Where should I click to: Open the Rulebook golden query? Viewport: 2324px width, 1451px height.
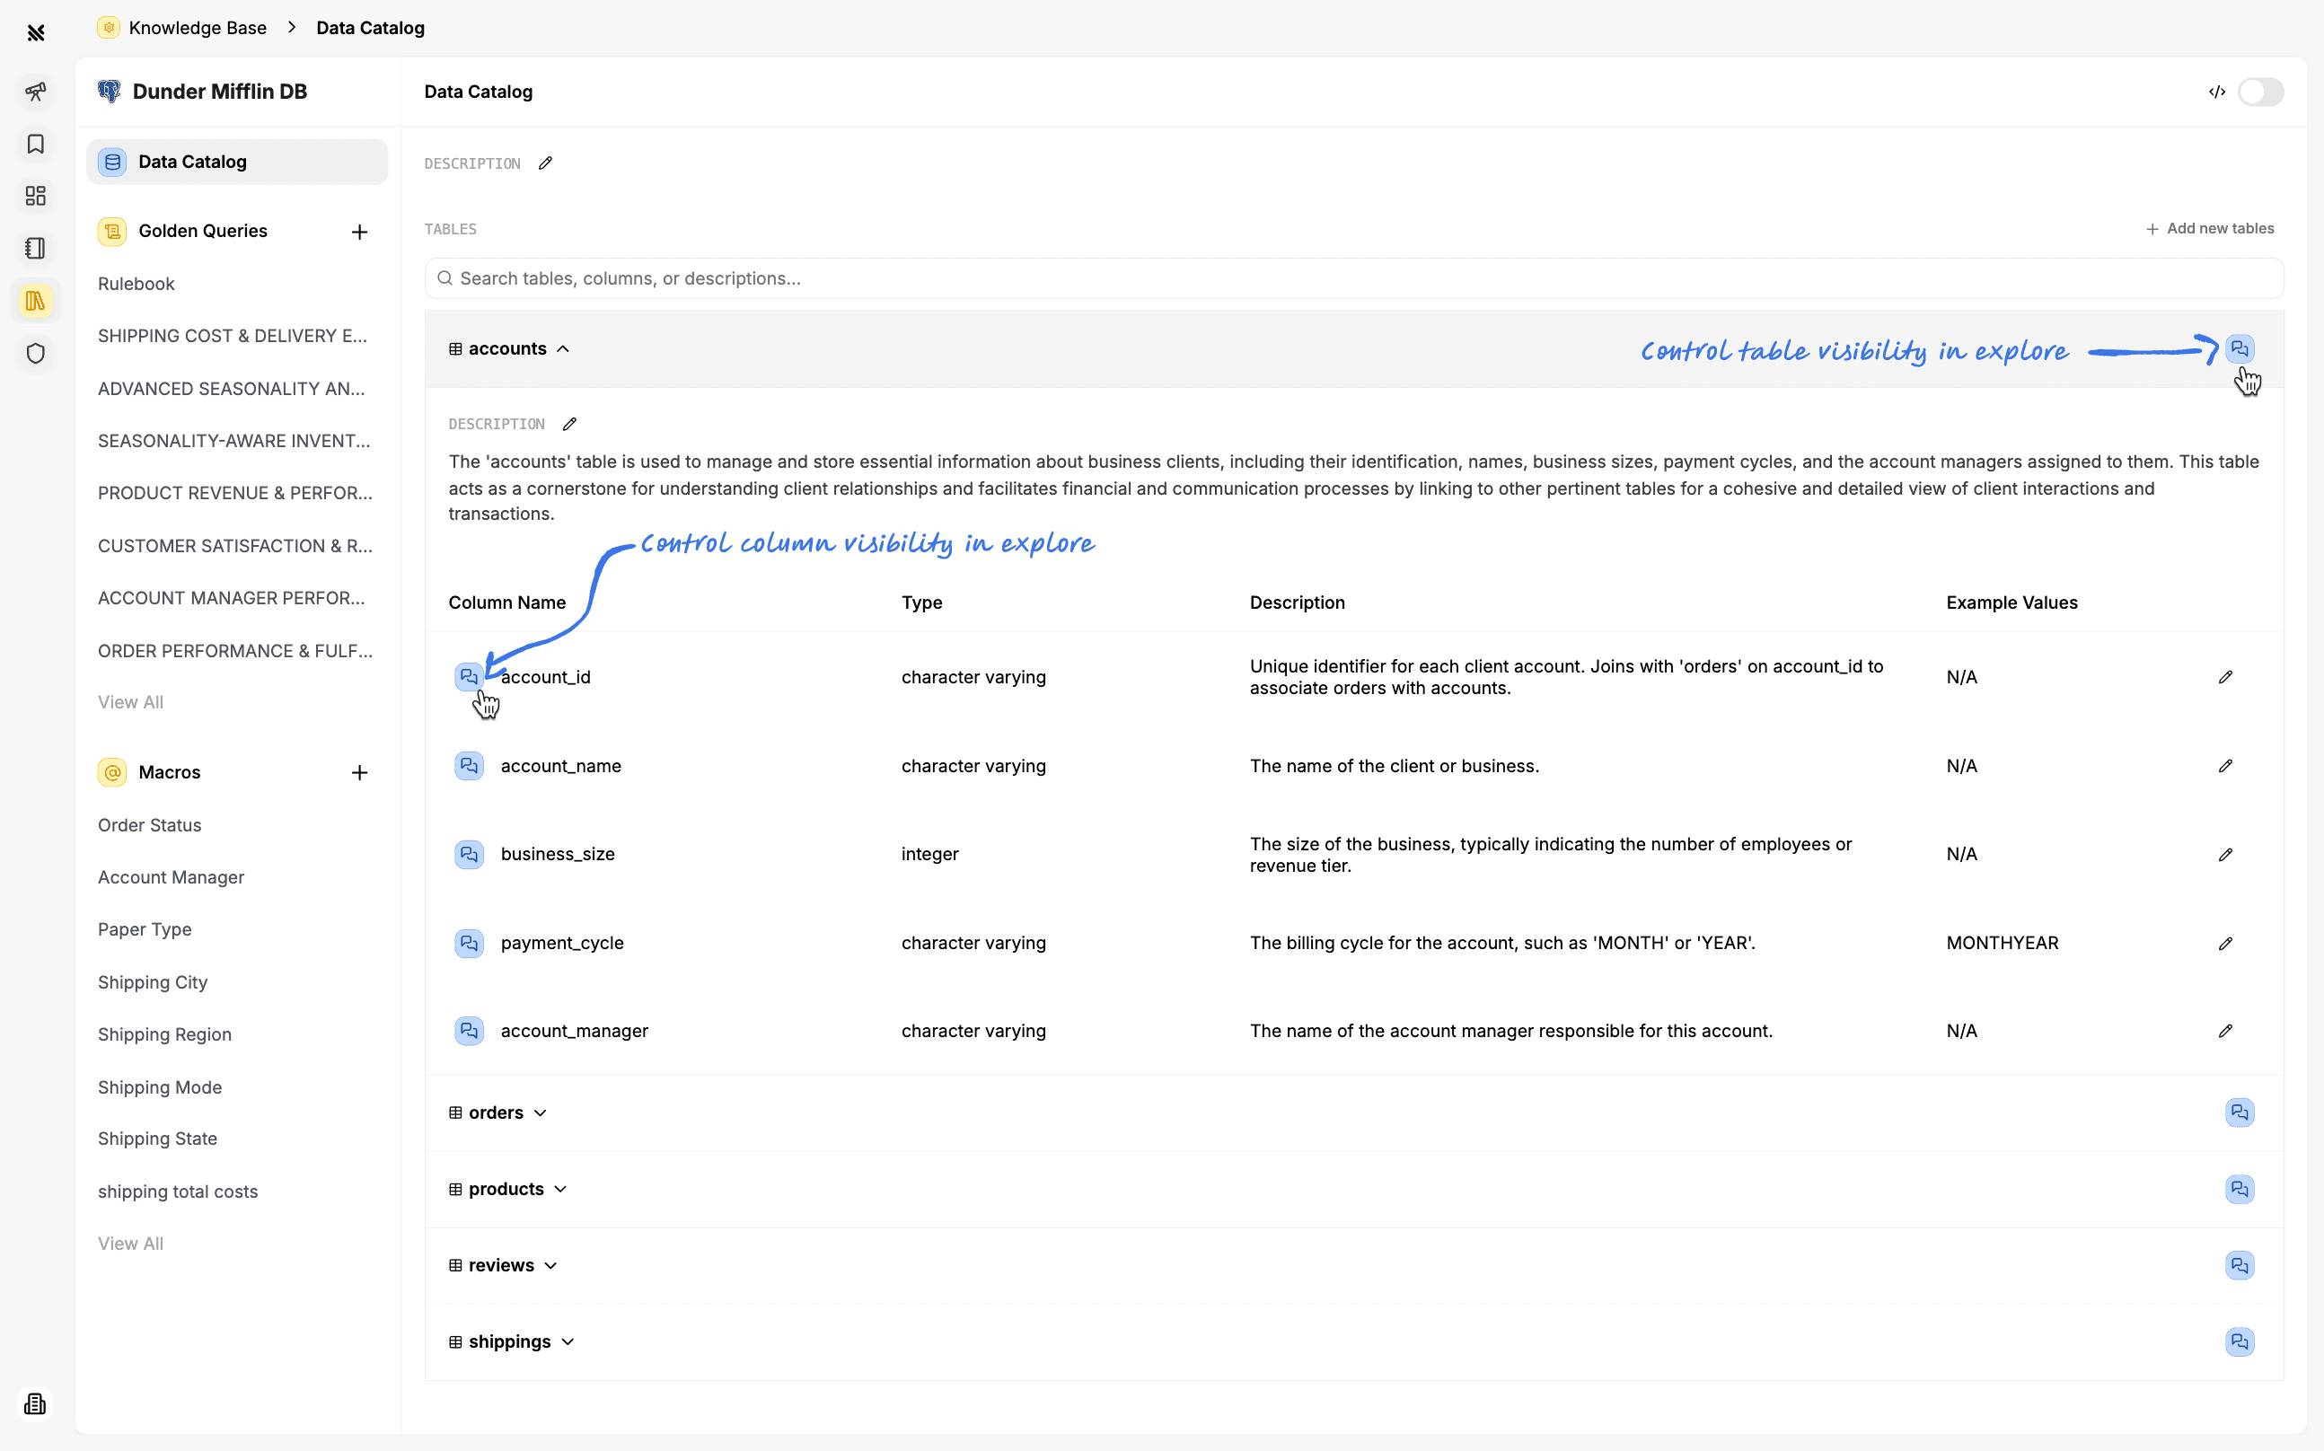(136, 284)
